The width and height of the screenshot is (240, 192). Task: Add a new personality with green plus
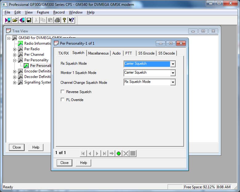click(x=119, y=153)
